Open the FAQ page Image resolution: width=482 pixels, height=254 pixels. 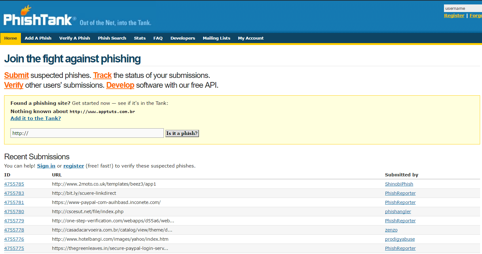click(x=158, y=38)
